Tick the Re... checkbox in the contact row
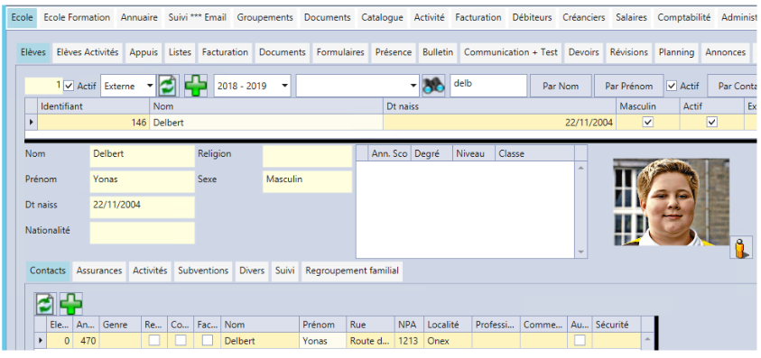Viewport: 761px width, 358px height. [x=154, y=341]
